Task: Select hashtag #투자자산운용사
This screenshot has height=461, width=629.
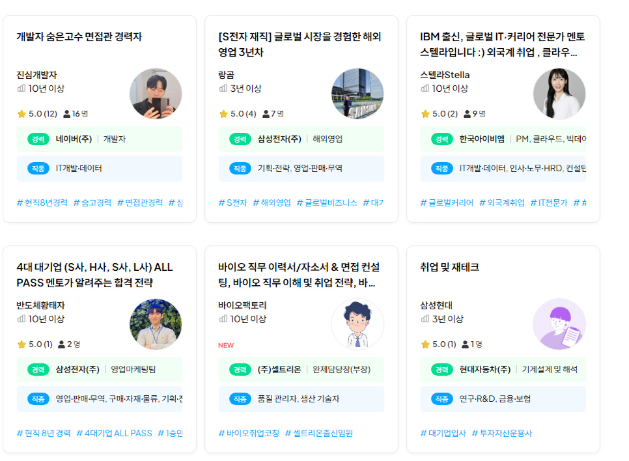Action: pyautogui.click(x=502, y=433)
